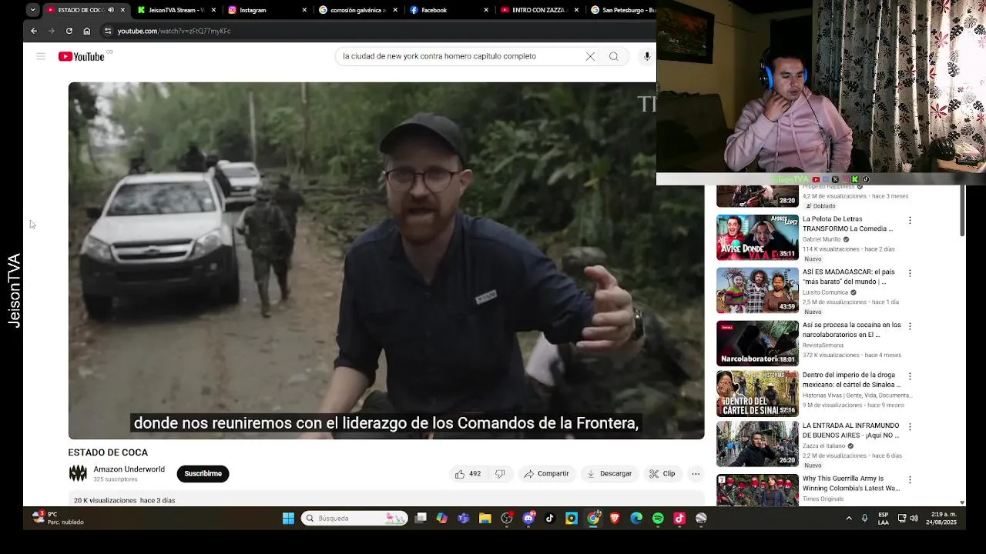The height and width of the screenshot is (554, 986).
Task: Go to the YouTube home logo
Action: click(82, 56)
